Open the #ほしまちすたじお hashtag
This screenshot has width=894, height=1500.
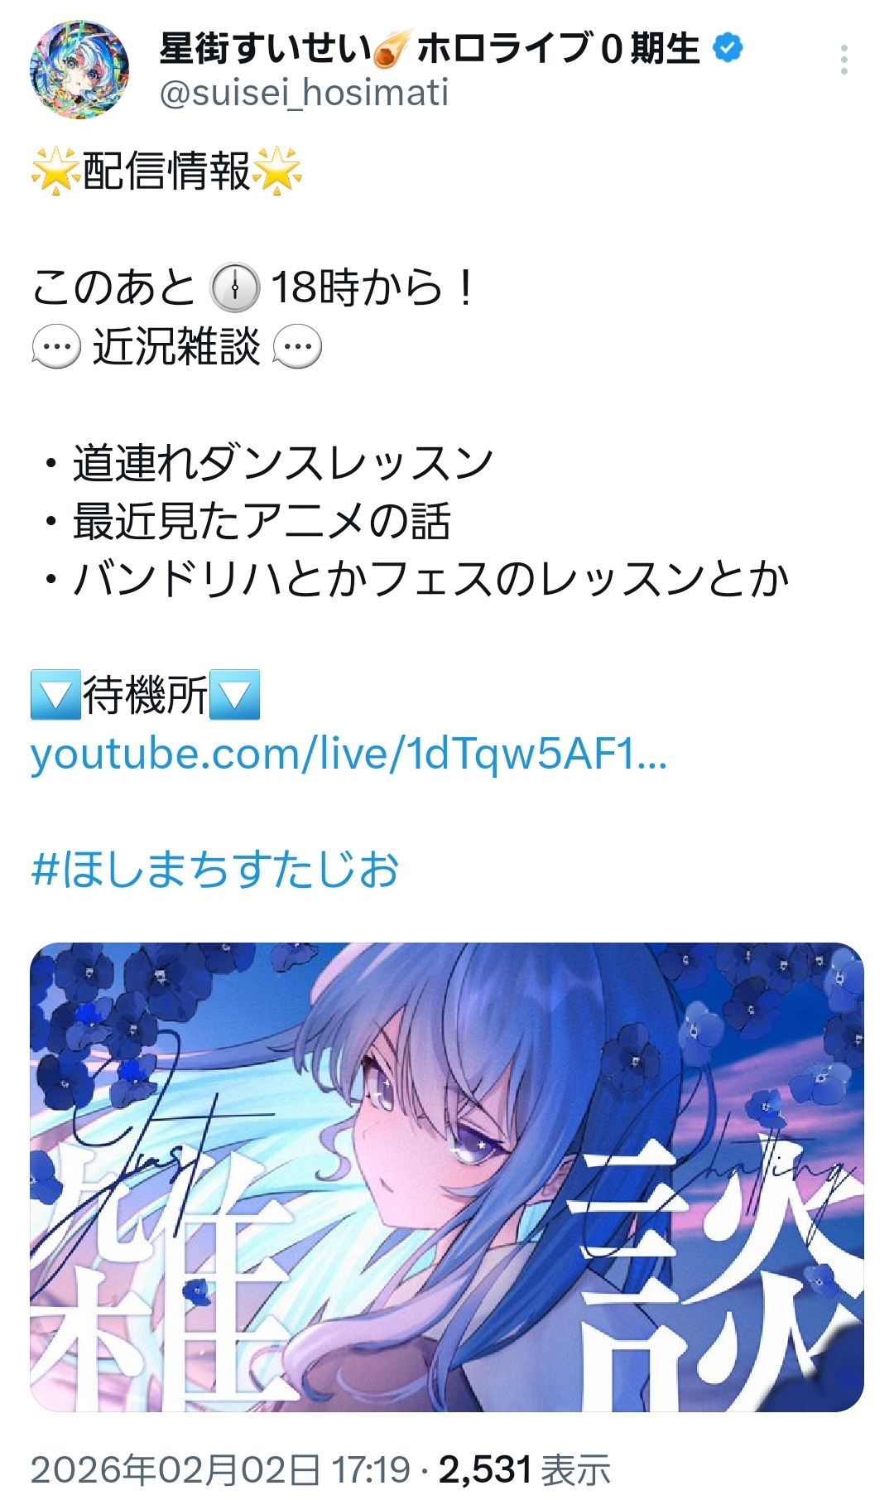pyautogui.click(x=215, y=870)
